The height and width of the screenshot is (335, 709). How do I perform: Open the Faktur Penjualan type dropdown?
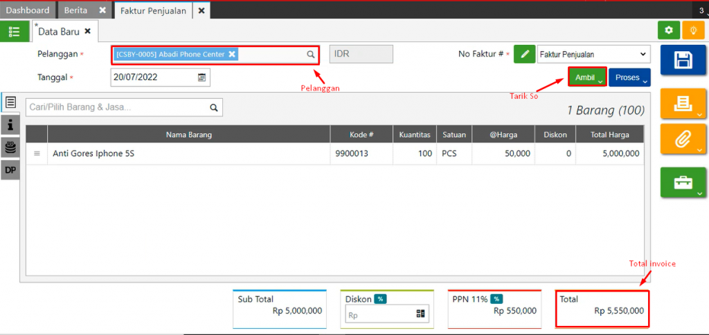click(593, 54)
